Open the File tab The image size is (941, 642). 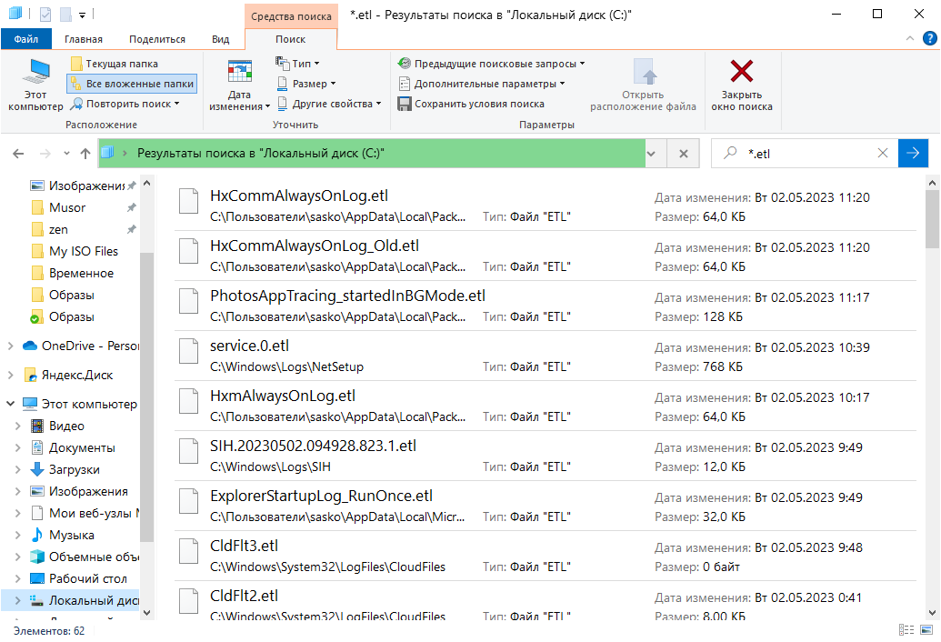pyautogui.click(x=26, y=39)
